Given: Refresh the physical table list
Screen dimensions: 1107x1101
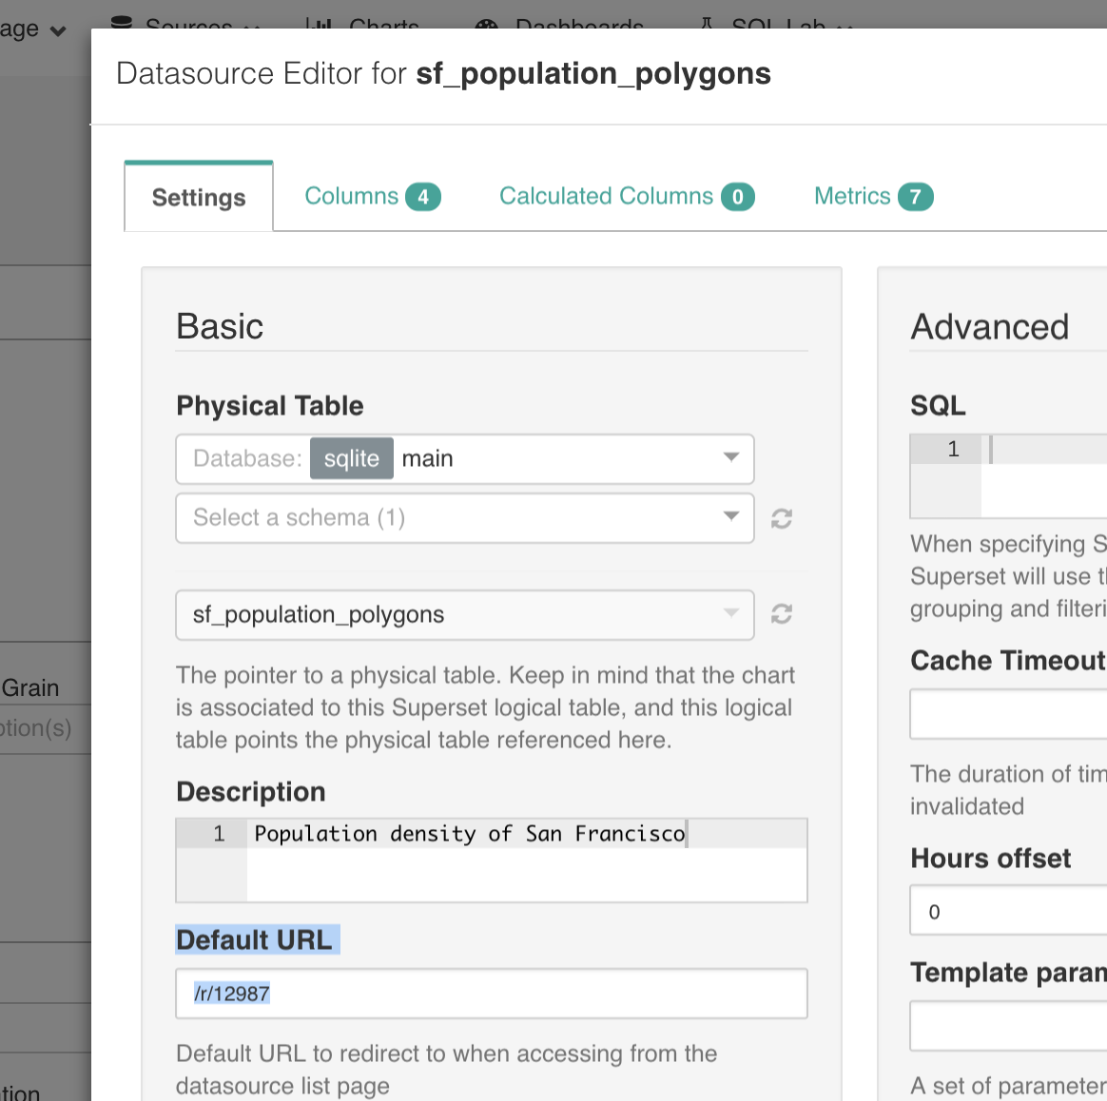Looking at the screenshot, I should point(781,614).
